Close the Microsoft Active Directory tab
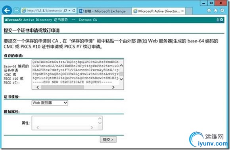Viewport: 230px width, 150px height. pyautogui.click(x=182, y=11)
